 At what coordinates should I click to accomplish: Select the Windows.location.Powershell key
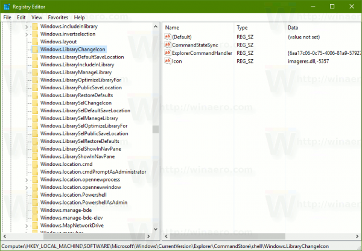74,195
